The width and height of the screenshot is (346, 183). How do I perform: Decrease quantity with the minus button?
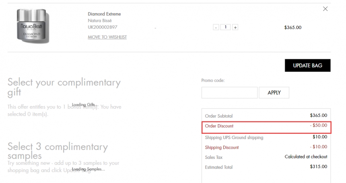click(216, 27)
